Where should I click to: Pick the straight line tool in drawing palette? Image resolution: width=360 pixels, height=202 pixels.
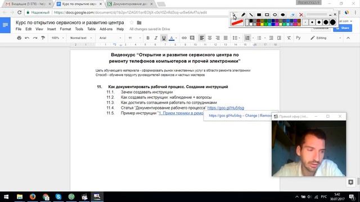pyautogui.click(x=251, y=15)
